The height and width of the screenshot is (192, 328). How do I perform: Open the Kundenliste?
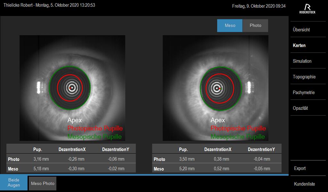click(x=304, y=184)
